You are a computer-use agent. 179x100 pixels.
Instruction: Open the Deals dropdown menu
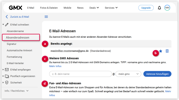(x=94, y=8)
